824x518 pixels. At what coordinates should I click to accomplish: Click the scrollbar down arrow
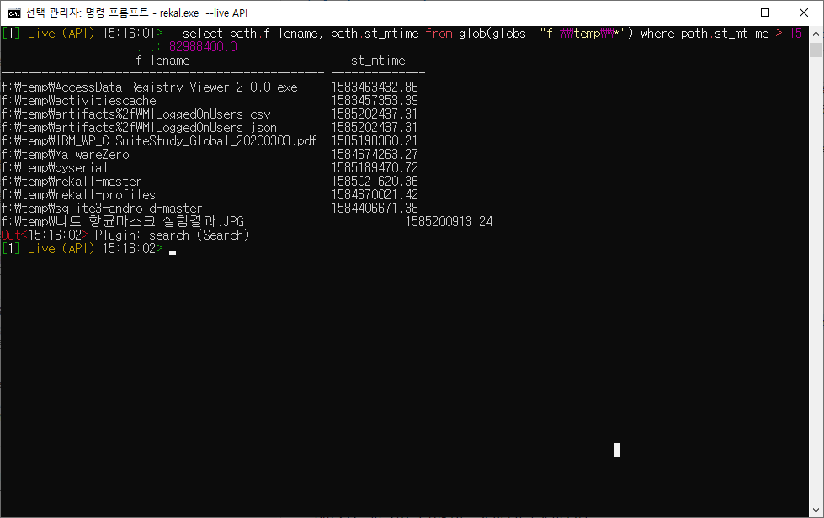816,510
